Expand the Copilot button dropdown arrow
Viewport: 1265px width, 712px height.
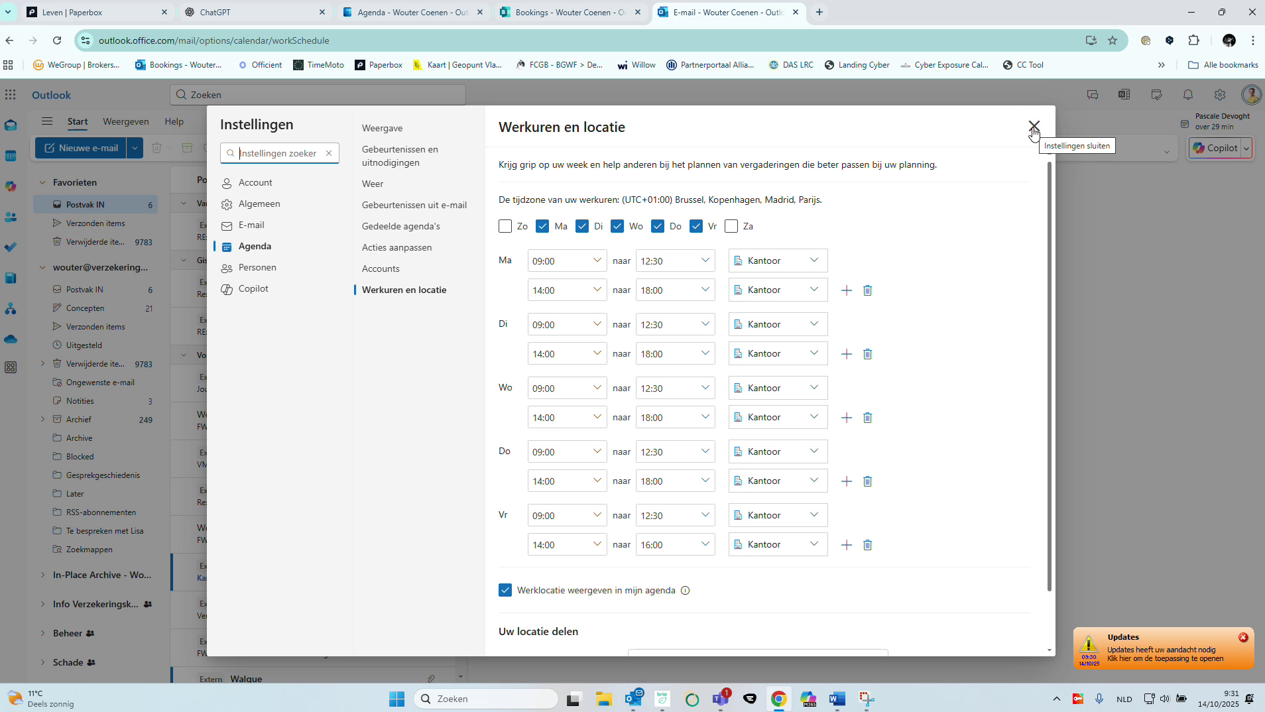[x=1246, y=148]
